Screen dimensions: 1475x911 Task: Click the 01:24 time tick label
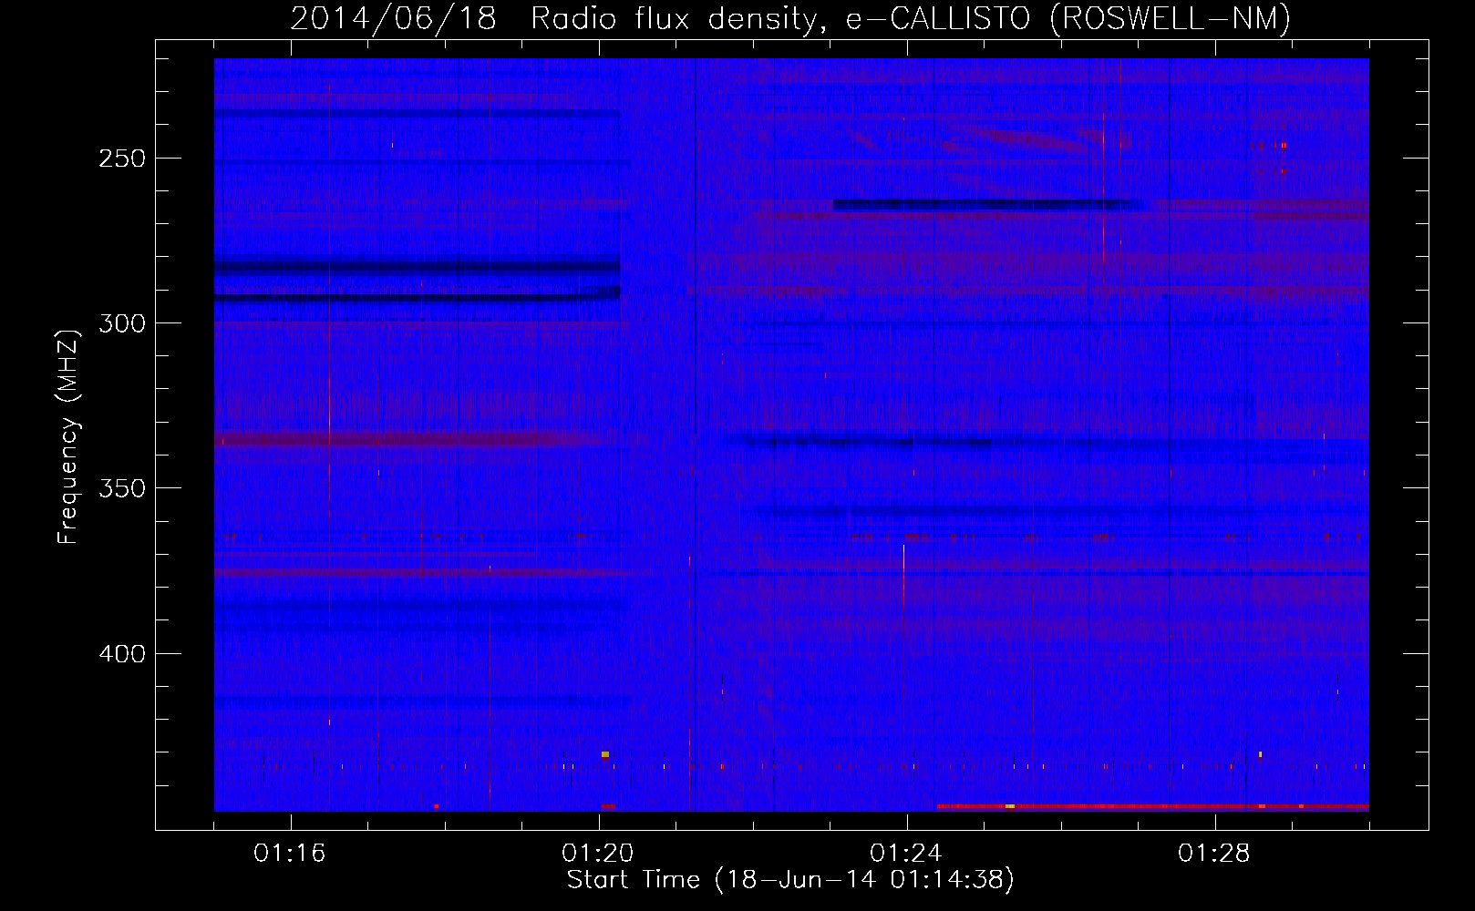click(x=906, y=854)
